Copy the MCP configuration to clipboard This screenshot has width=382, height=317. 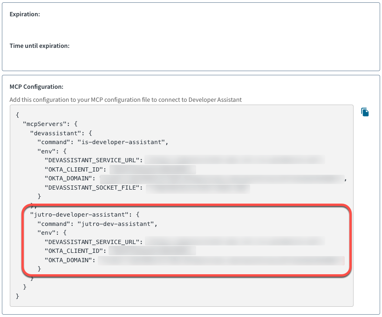coord(365,112)
